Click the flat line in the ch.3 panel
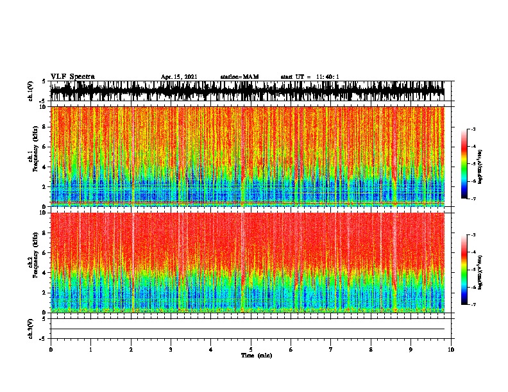The image size is (508, 392). 248,329
